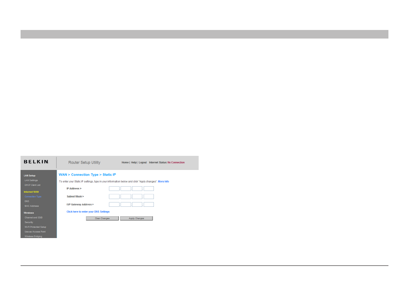Click the fourth Subnet Mask octet field
The height and width of the screenshot is (286, 409).
(149, 197)
